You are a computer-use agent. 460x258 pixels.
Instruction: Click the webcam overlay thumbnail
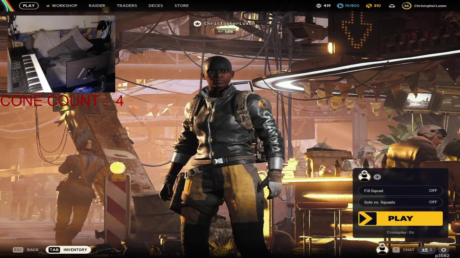coord(61,54)
